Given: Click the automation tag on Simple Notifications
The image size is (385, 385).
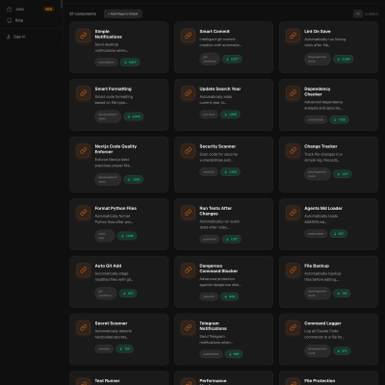Looking at the screenshot, I should tap(106, 63).
